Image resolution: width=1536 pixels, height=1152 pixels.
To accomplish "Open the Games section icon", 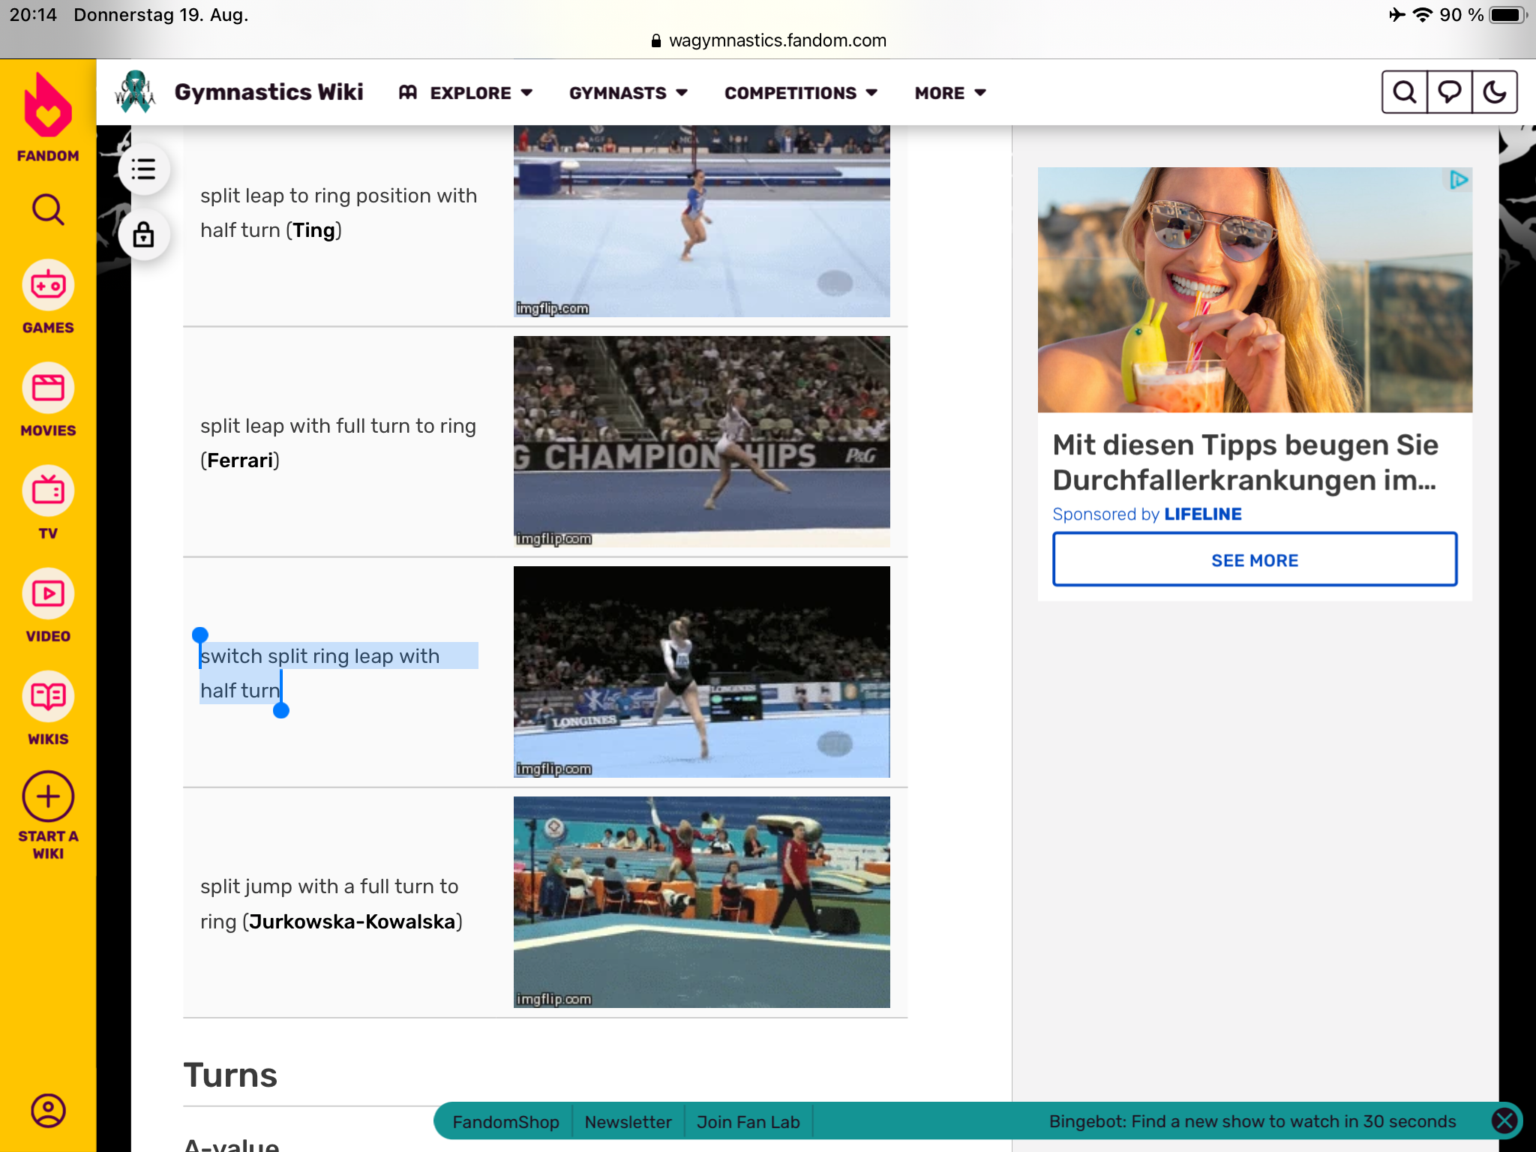I will pos(48,286).
